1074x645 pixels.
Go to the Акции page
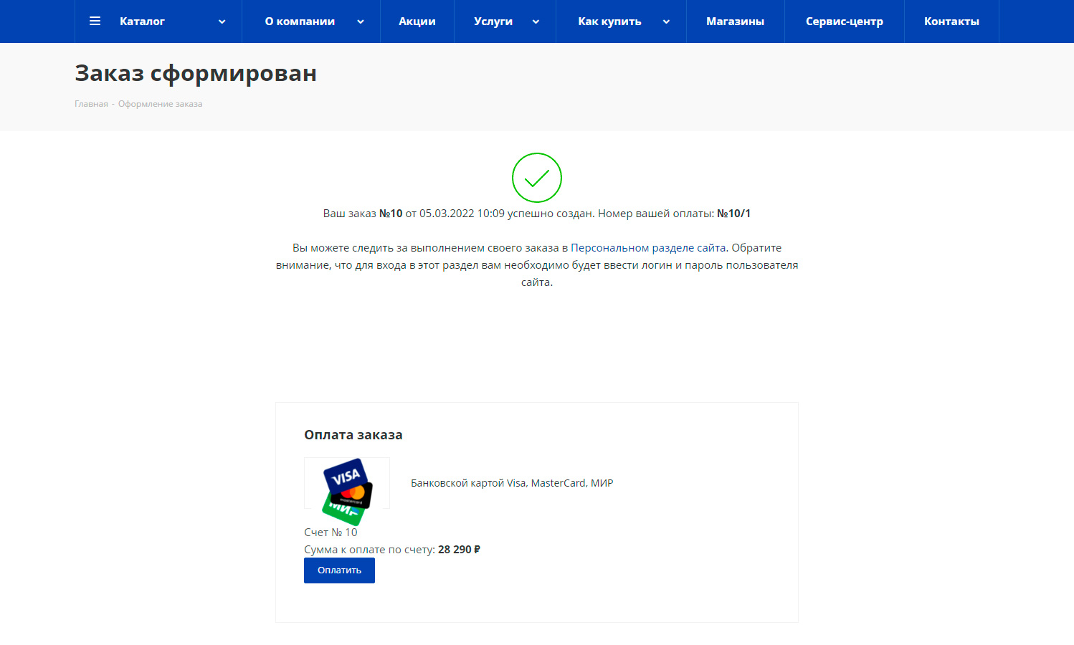pyautogui.click(x=417, y=21)
